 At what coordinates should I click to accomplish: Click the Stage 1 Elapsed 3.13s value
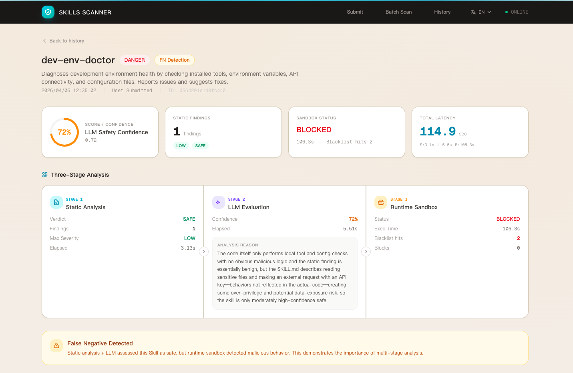point(188,248)
